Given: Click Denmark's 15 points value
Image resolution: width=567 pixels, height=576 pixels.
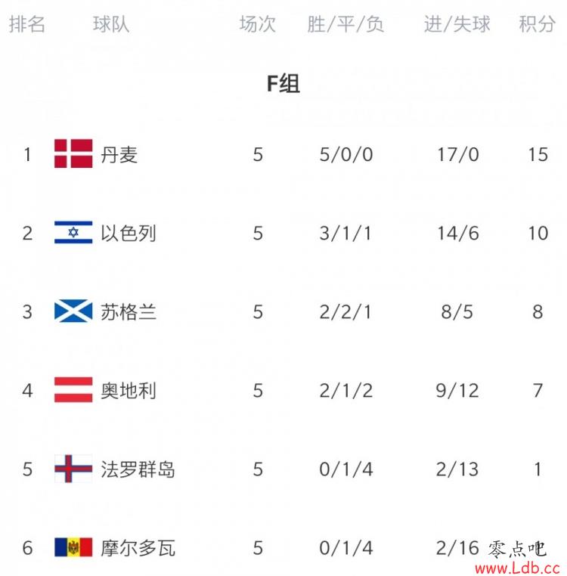Looking at the screenshot, I should tap(538, 155).
